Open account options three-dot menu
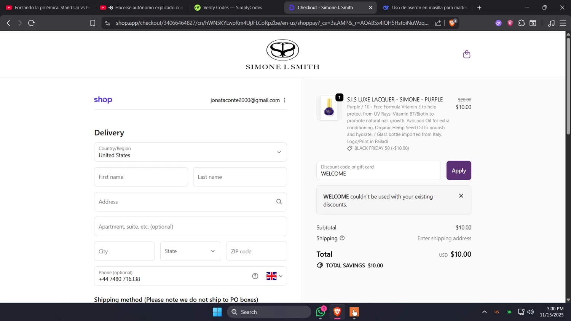This screenshot has height=321, width=571. click(x=284, y=100)
